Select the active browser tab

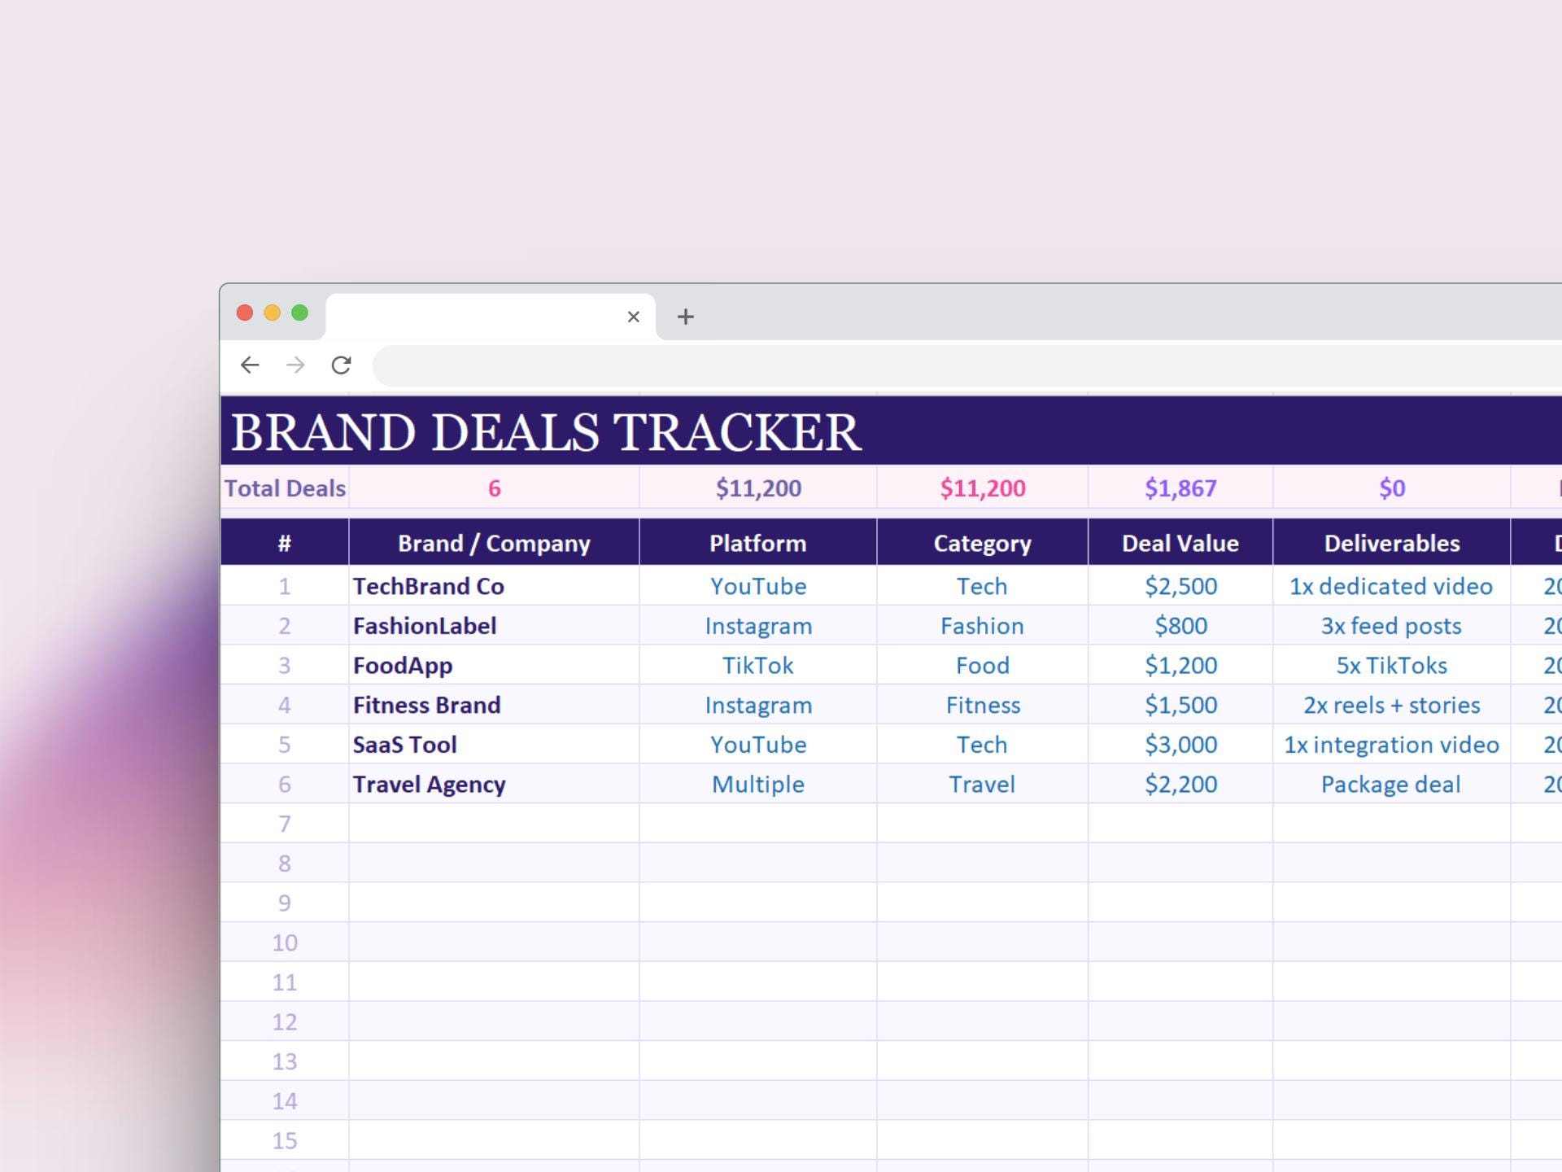tap(491, 317)
